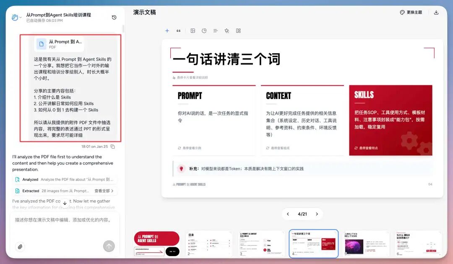Switch to the 演示文稿 tab
The height and width of the screenshot is (264, 453).
pos(145,12)
